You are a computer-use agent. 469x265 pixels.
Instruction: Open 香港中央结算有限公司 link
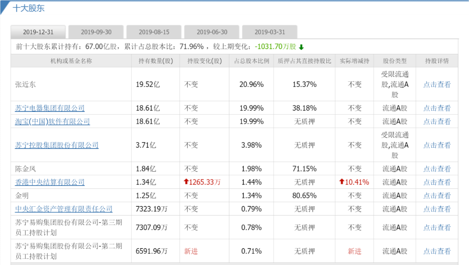[50, 182]
